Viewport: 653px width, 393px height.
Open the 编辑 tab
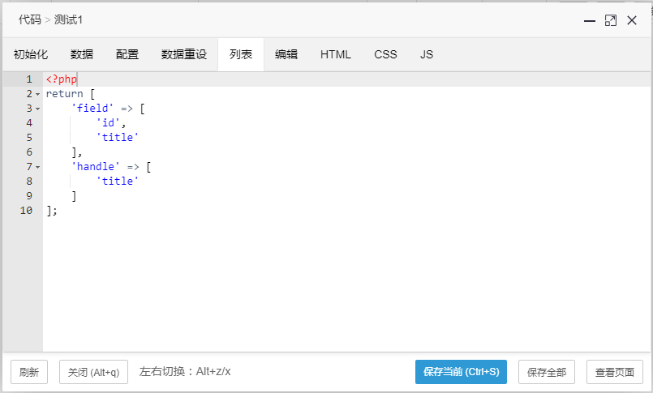click(286, 54)
